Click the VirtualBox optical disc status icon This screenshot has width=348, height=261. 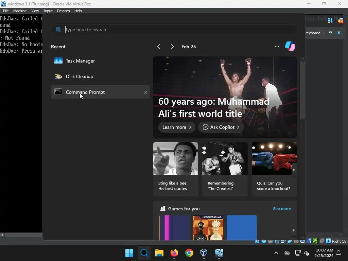tap(264, 241)
